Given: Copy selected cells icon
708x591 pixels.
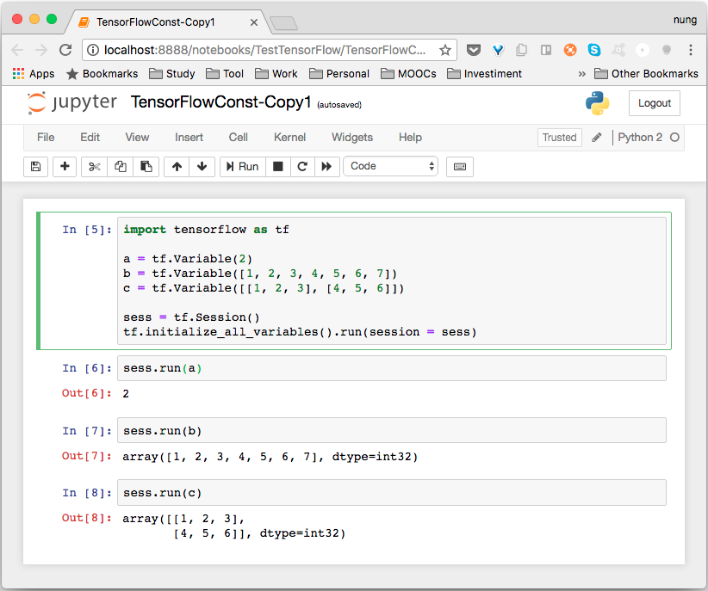Looking at the screenshot, I should (120, 167).
